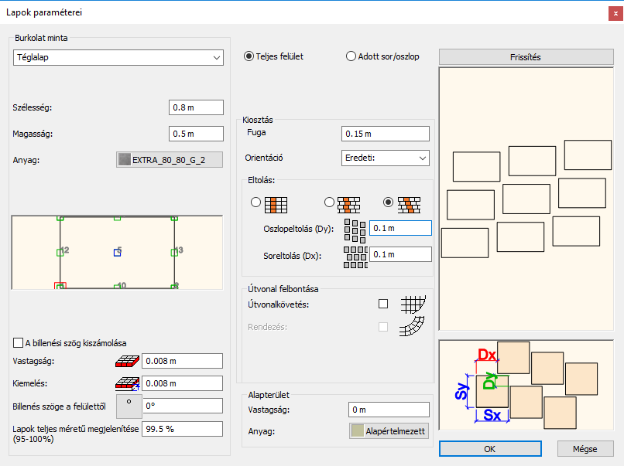The height and width of the screenshot is (466, 624).
Task: Select the aligned grid offset pattern icon
Action: [276, 205]
